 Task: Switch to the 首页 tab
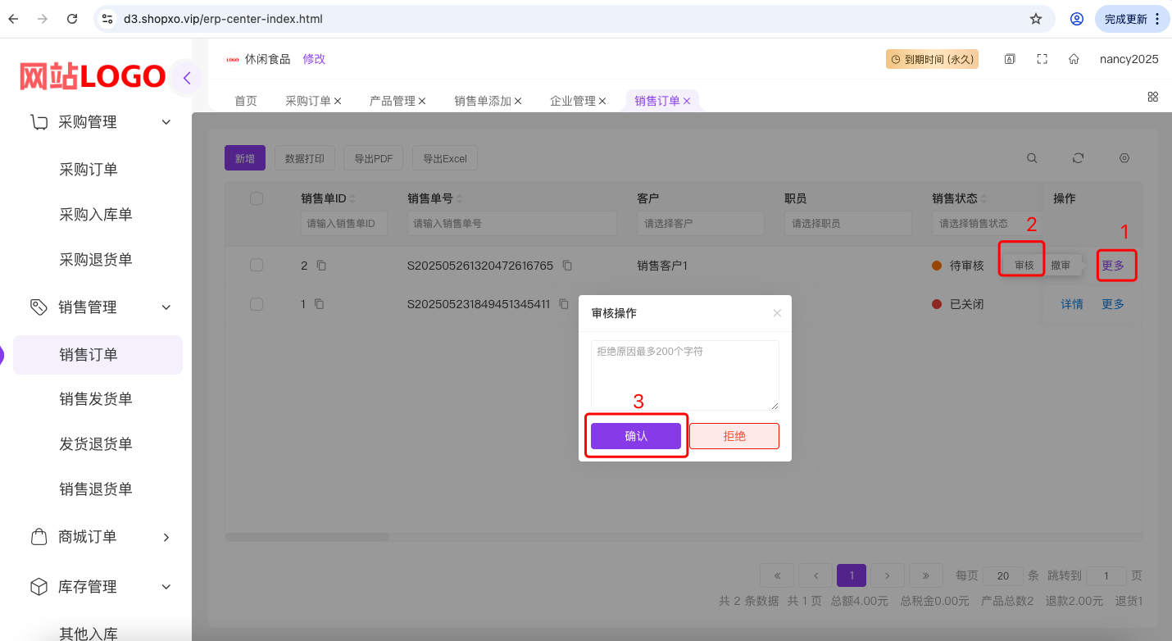[246, 101]
